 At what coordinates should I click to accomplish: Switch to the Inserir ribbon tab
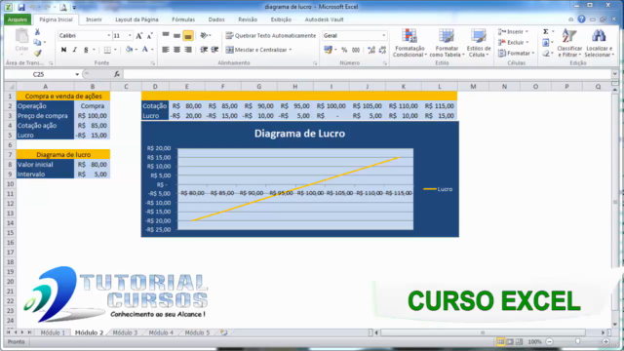click(94, 19)
